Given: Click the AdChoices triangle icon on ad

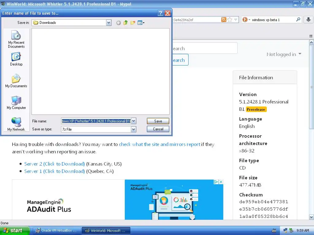Looking at the screenshot, I should [x=216, y=182].
